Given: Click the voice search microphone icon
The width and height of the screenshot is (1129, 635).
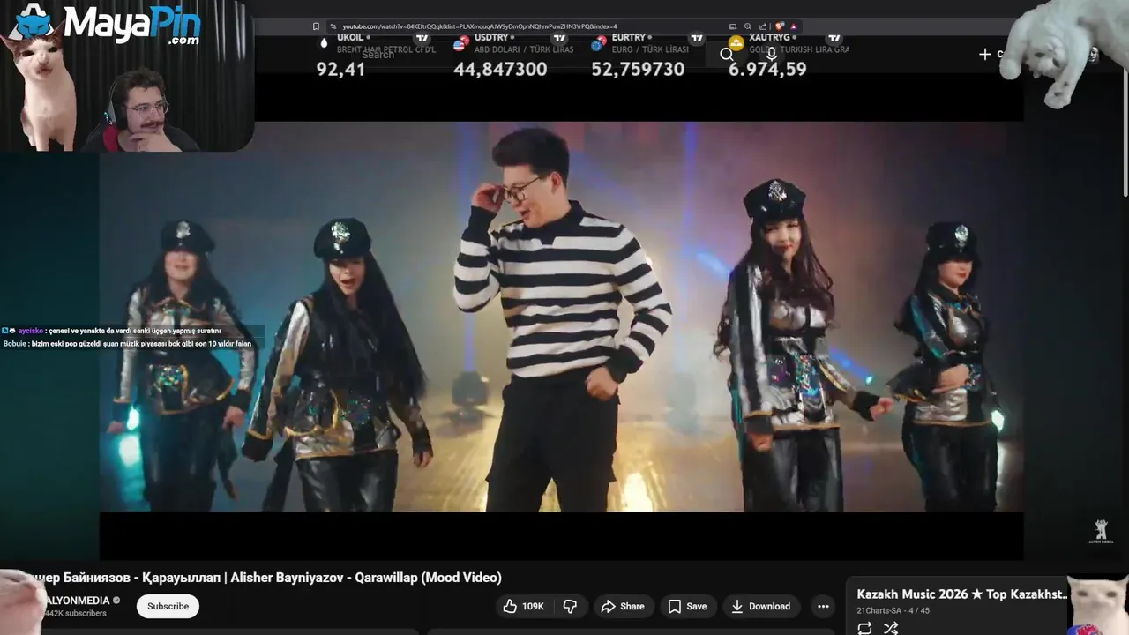Looking at the screenshot, I should (771, 55).
